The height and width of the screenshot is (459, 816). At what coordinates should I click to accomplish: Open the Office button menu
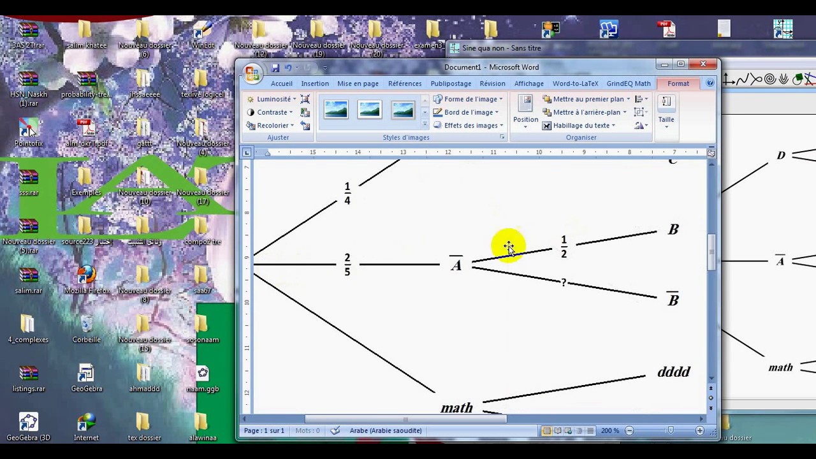253,73
